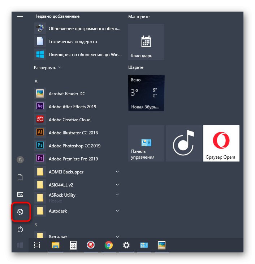Screen dimensions: 255x264
Task: Open Task View on the taskbar
Action: pyautogui.click(x=37, y=245)
